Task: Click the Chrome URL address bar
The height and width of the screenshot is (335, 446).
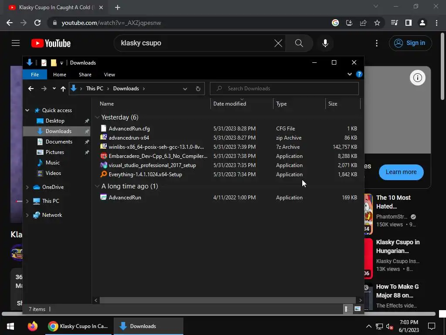Action: pos(188,23)
